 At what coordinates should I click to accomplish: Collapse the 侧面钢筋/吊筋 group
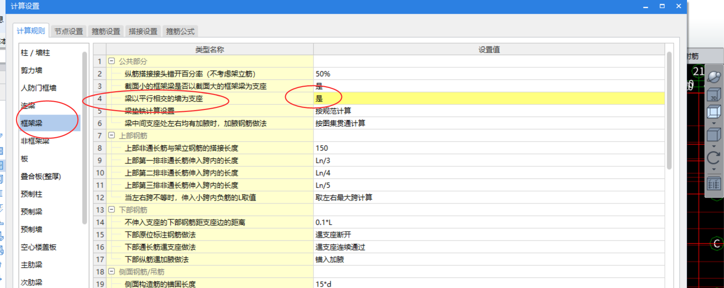[111, 271]
